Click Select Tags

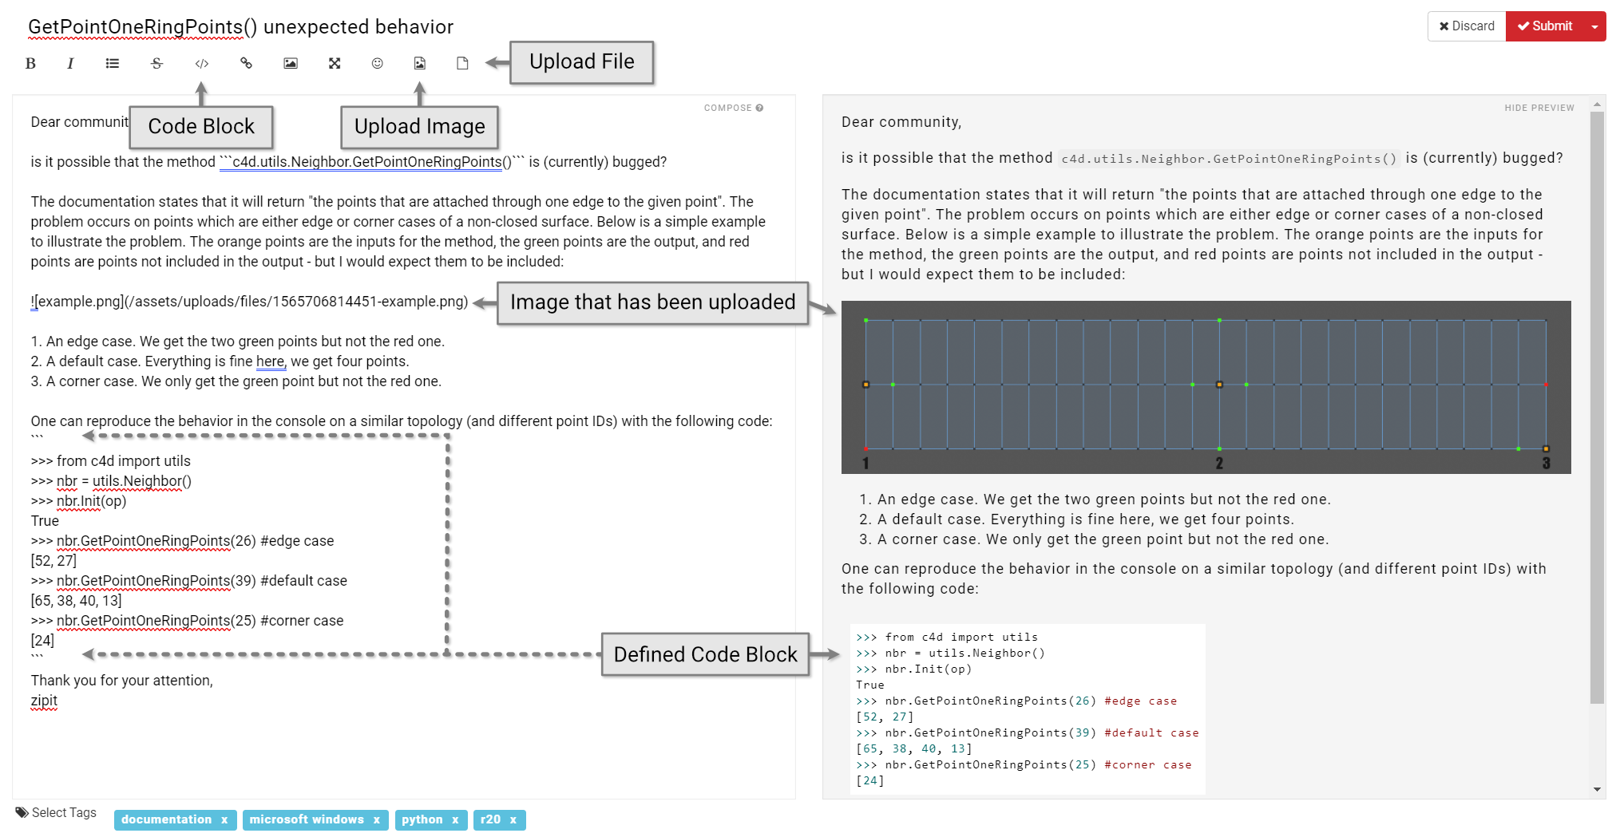[64, 812]
